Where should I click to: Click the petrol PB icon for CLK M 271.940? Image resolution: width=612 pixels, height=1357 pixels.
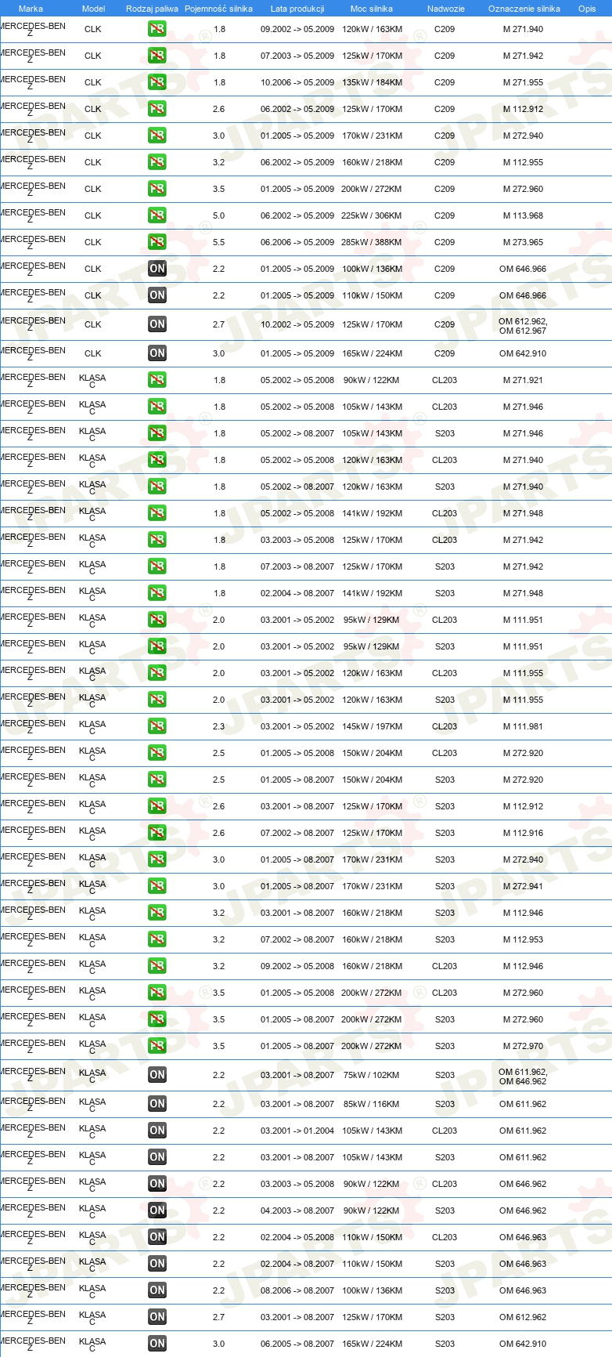point(157,30)
